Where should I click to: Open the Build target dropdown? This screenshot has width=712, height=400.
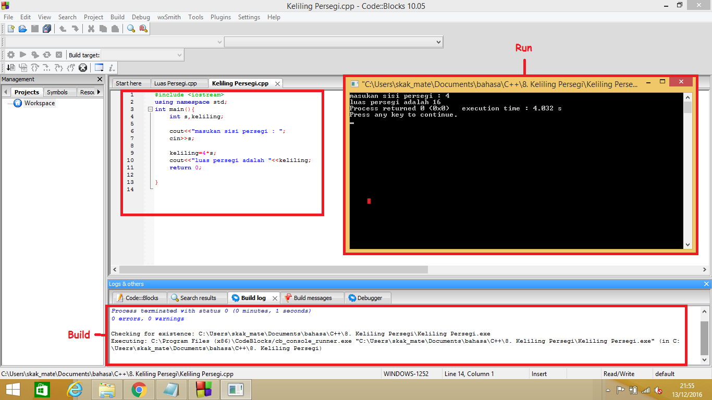point(179,54)
